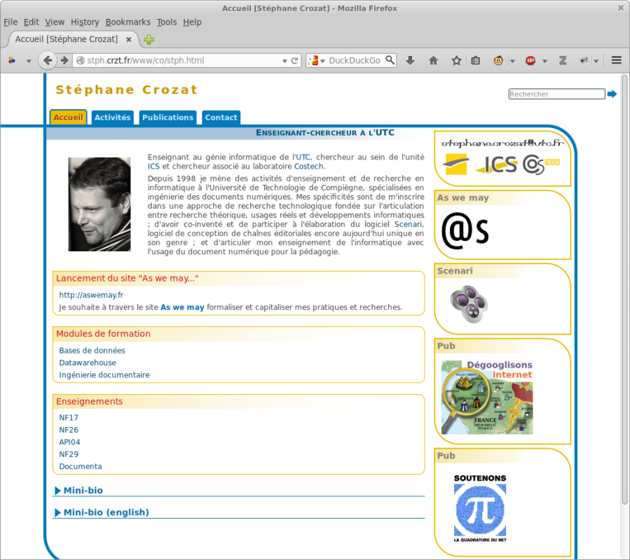Expand the Mini-bio (english) section
Image resolution: width=630 pixels, height=560 pixels.
coord(102,512)
